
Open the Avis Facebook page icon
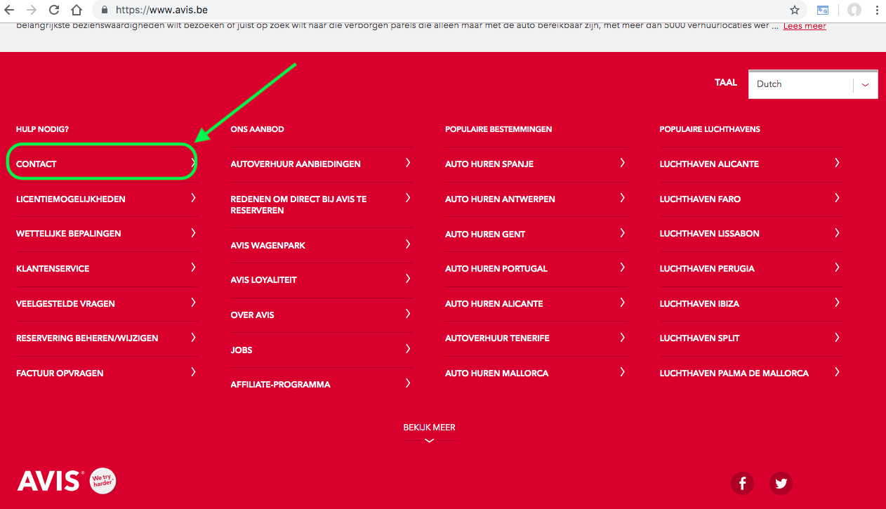click(x=742, y=483)
